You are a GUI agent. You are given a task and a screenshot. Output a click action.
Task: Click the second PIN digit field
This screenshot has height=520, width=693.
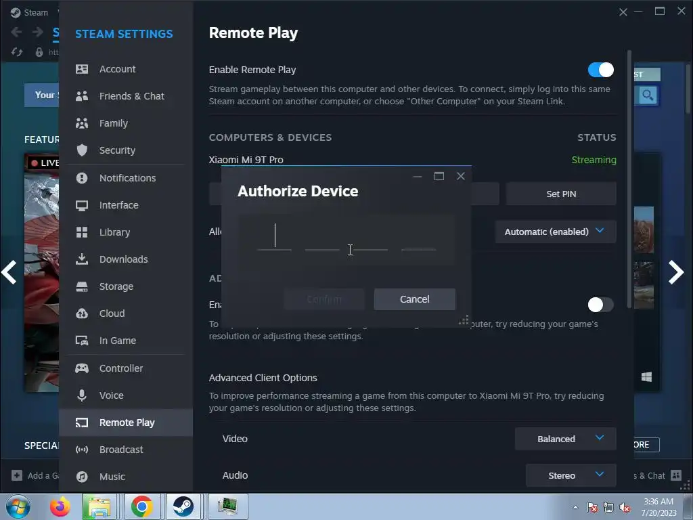click(322, 238)
